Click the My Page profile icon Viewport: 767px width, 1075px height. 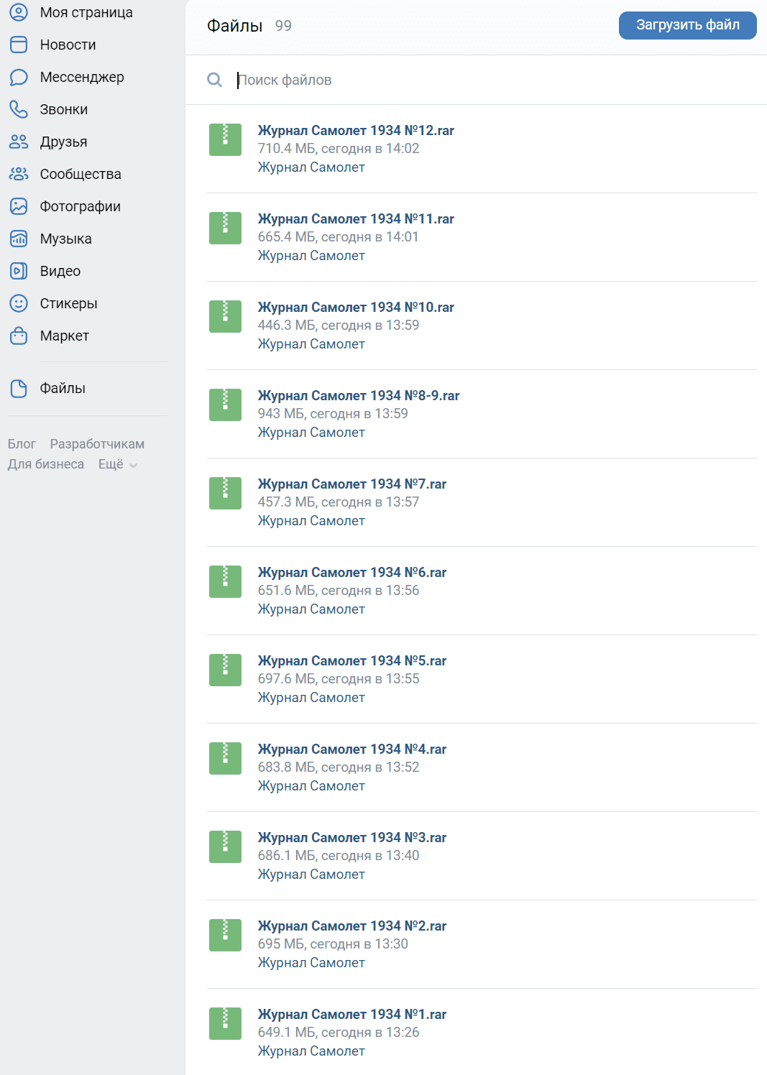point(19,12)
